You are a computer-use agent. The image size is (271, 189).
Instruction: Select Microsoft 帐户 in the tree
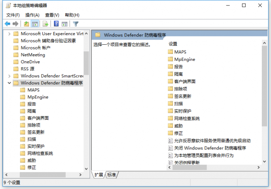point(36,48)
